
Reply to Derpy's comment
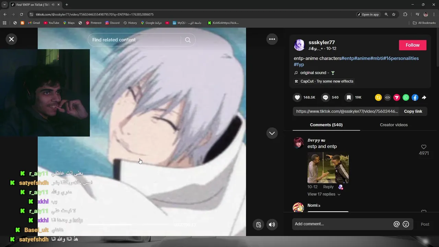328,187
